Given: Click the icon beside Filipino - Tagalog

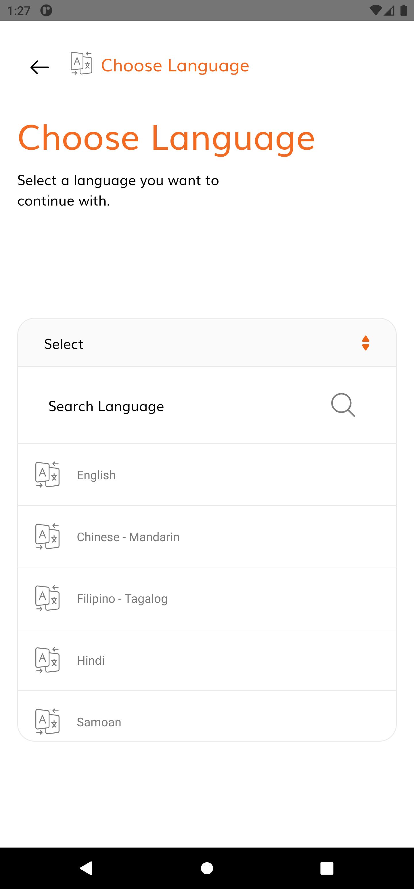Looking at the screenshot, I should 47,598.
